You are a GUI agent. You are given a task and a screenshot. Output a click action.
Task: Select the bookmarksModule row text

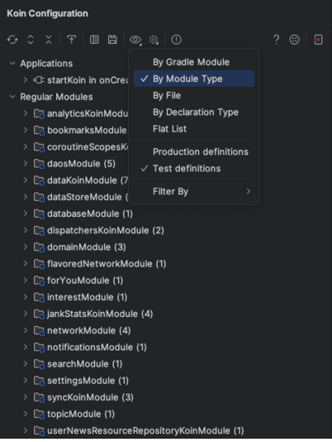pos(87,130)
